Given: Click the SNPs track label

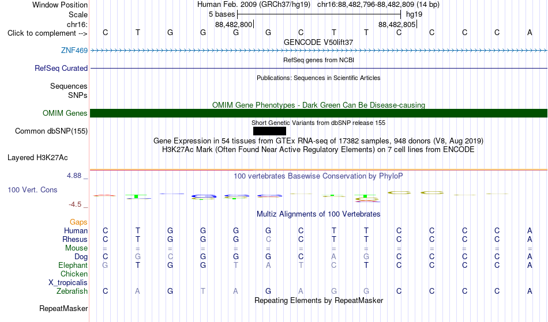Looking at the screenshot, I should click(x=78, y=95).
